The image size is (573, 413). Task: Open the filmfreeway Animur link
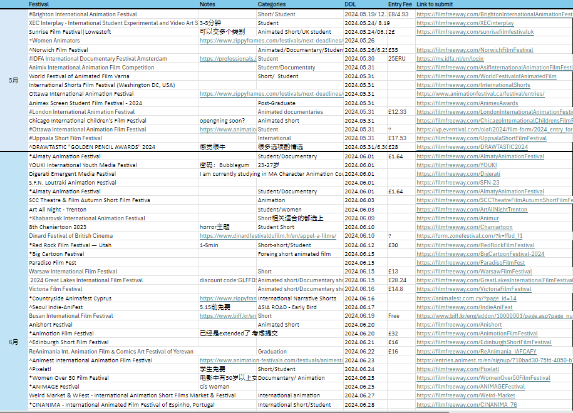coord(458,218)
